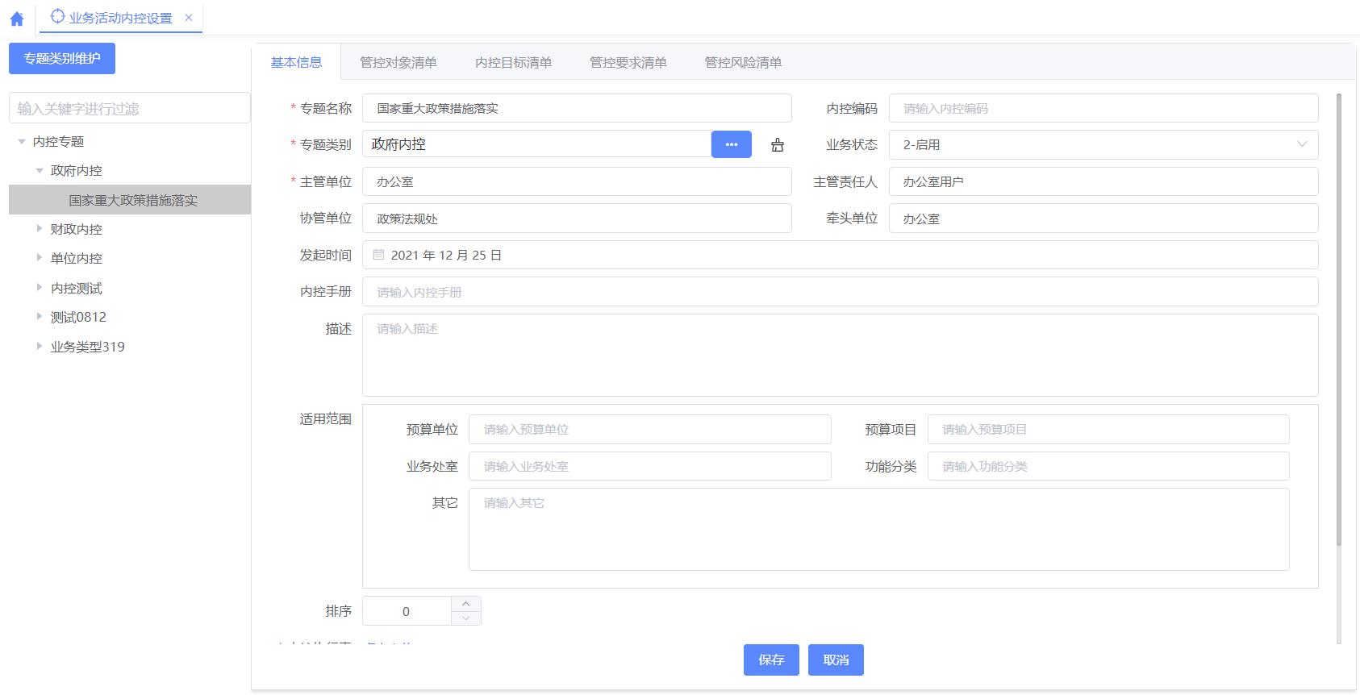This screenshot has width=1360, height=695.
Task: Click the 内控编码 input field
Action: 1103,108
